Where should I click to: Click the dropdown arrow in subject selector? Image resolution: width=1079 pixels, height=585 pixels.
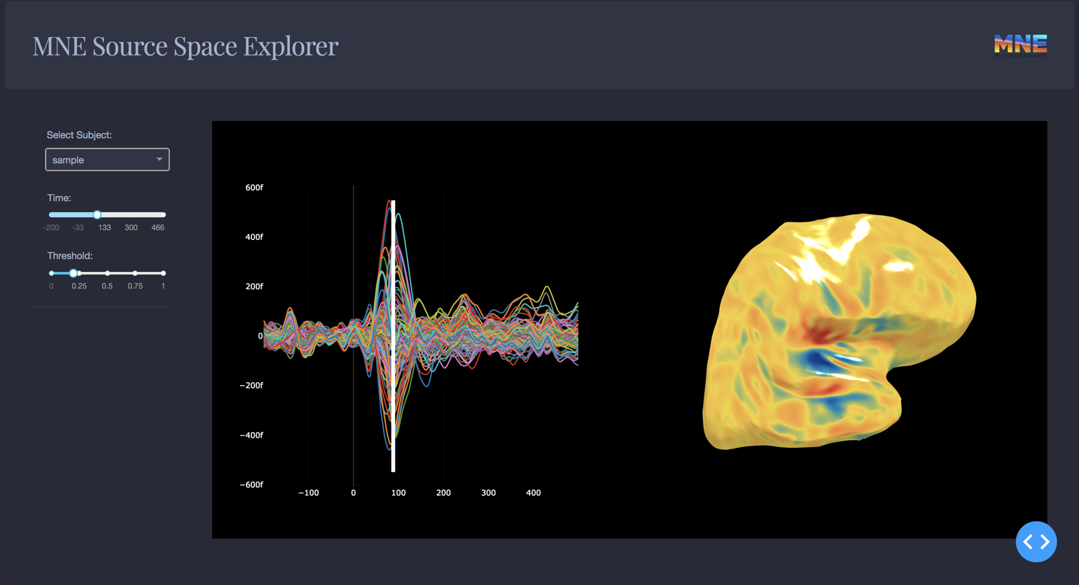tap(159, 159)
